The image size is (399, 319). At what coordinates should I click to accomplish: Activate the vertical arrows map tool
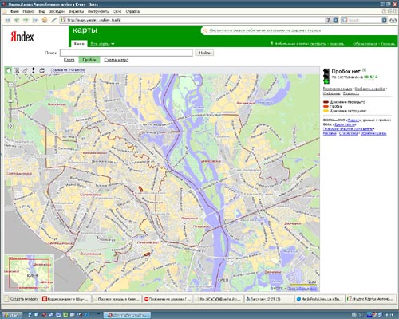(x=34, y=70)
